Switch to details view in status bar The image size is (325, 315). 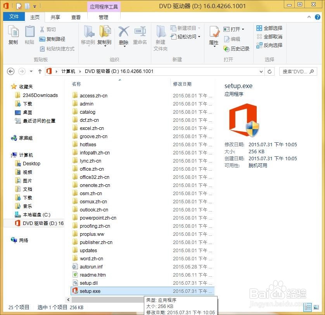click(x=308, y=307)
